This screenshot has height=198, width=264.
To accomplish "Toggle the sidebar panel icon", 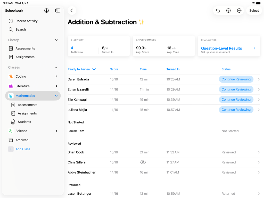I will click(58, 11).
